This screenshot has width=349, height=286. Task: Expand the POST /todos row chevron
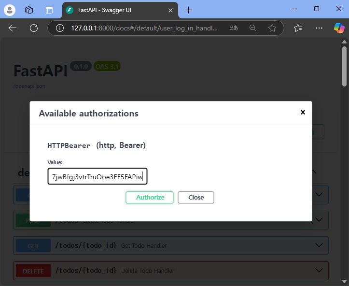319,220
